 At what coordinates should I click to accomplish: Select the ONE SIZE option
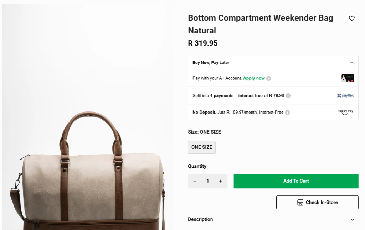(201, 147)
